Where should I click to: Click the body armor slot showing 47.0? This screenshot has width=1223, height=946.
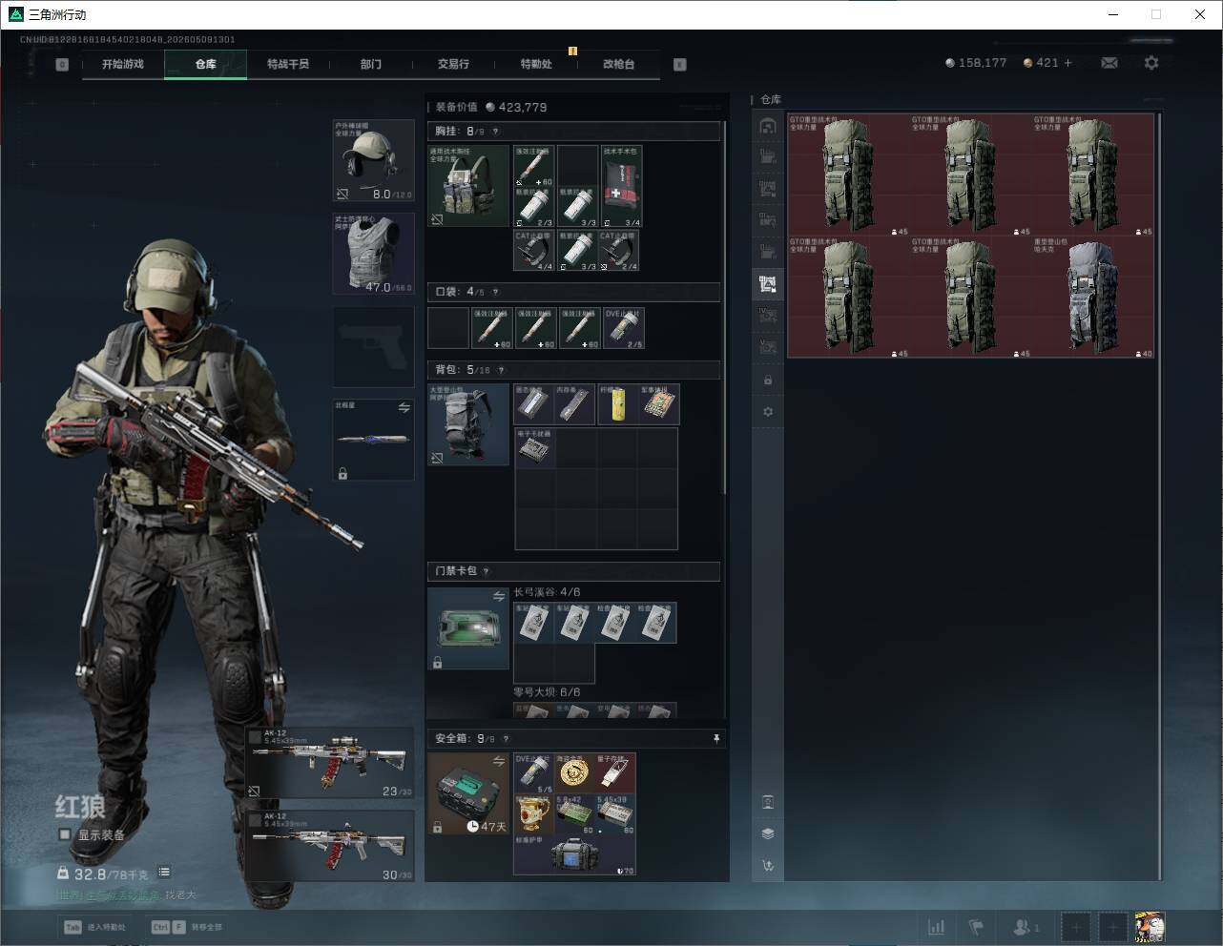coord(373,254)
